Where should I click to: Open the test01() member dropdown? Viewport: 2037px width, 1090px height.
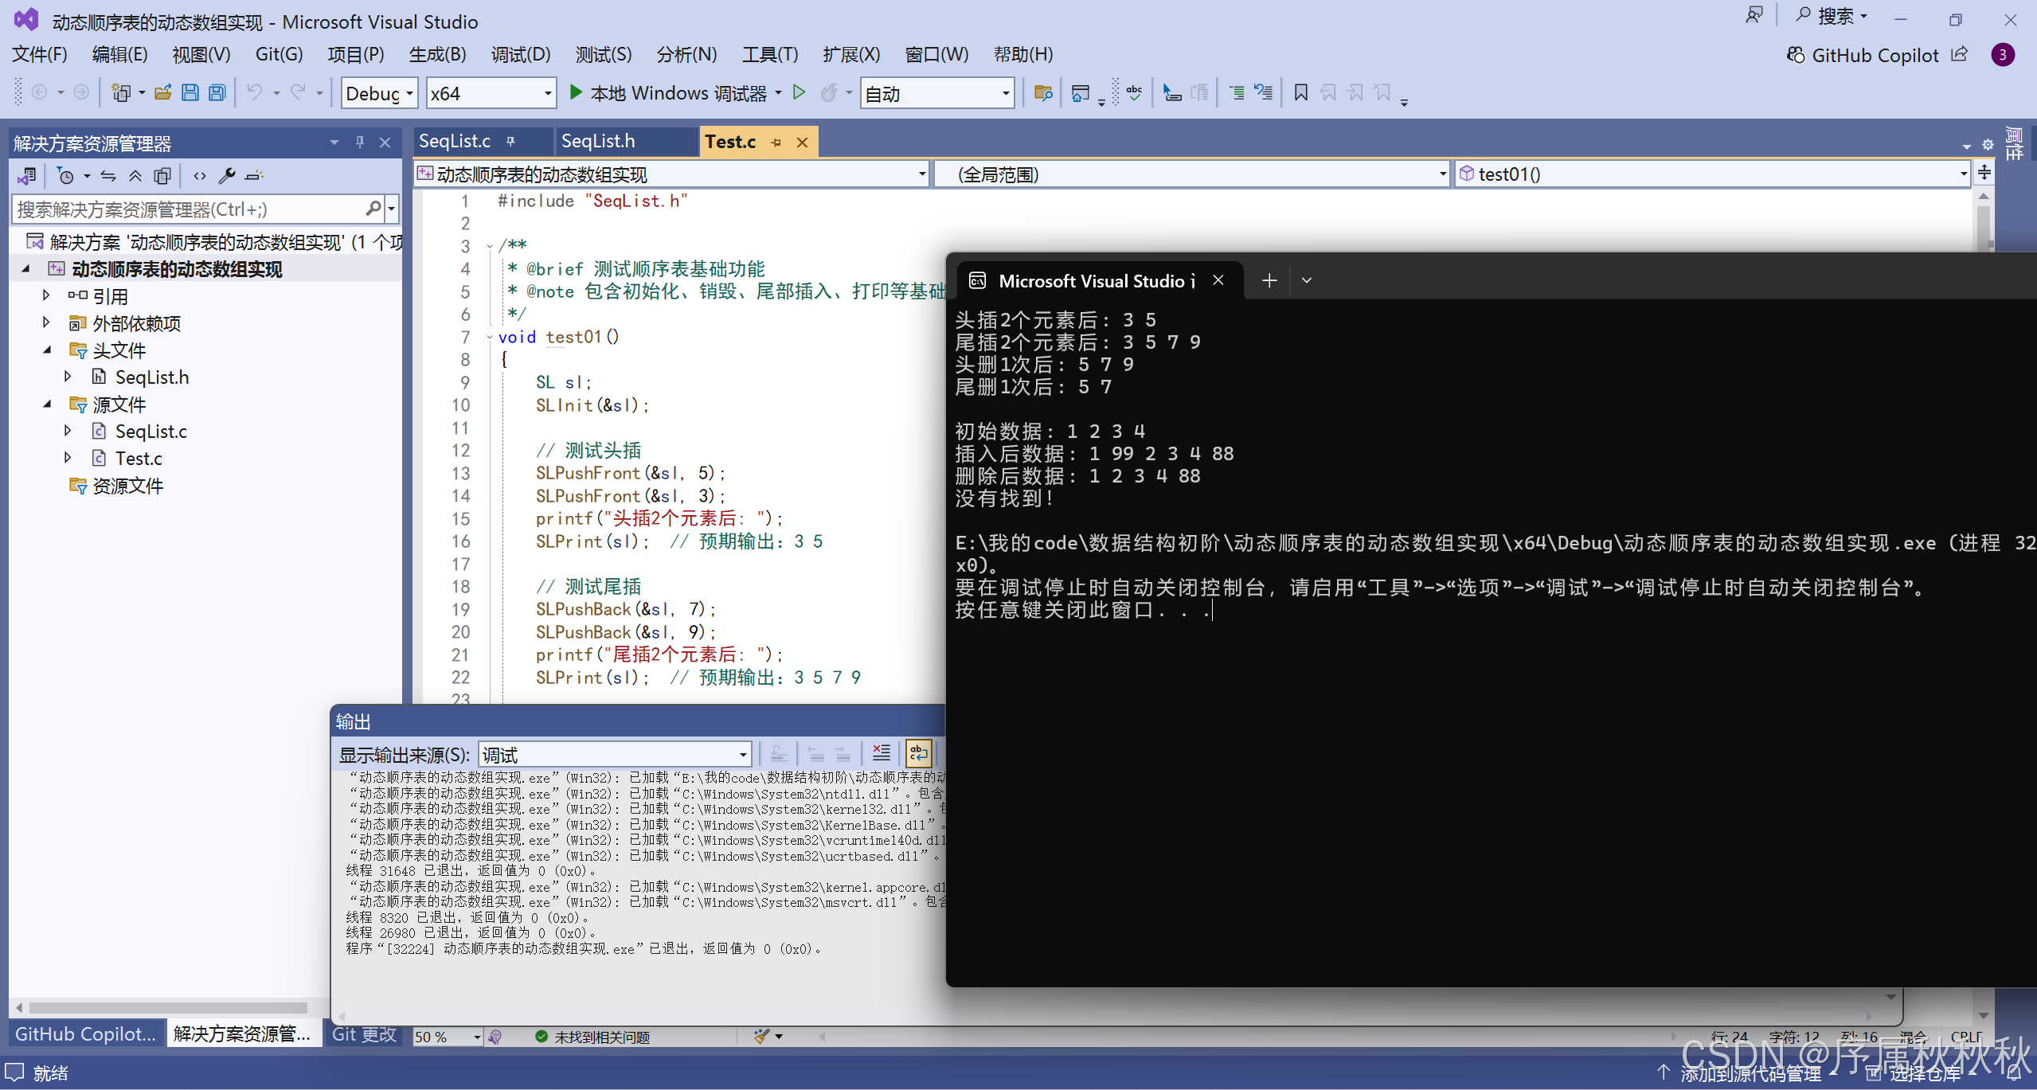point(1712,174)
